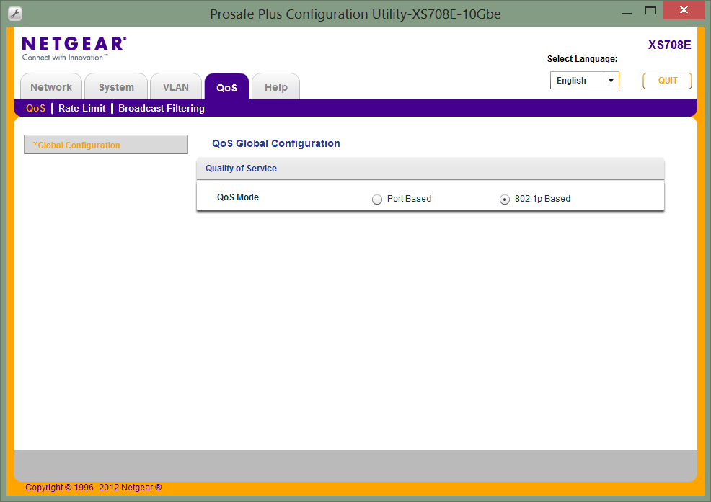Image resolution: width=711 pixels, height=502 pixels.
Task: Click the QUIT button
Action: [667, 81]
